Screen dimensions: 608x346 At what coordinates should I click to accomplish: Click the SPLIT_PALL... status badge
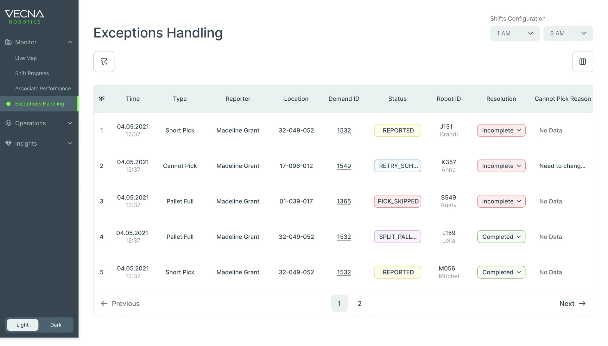pyautogui.click(x=398, y=237)
